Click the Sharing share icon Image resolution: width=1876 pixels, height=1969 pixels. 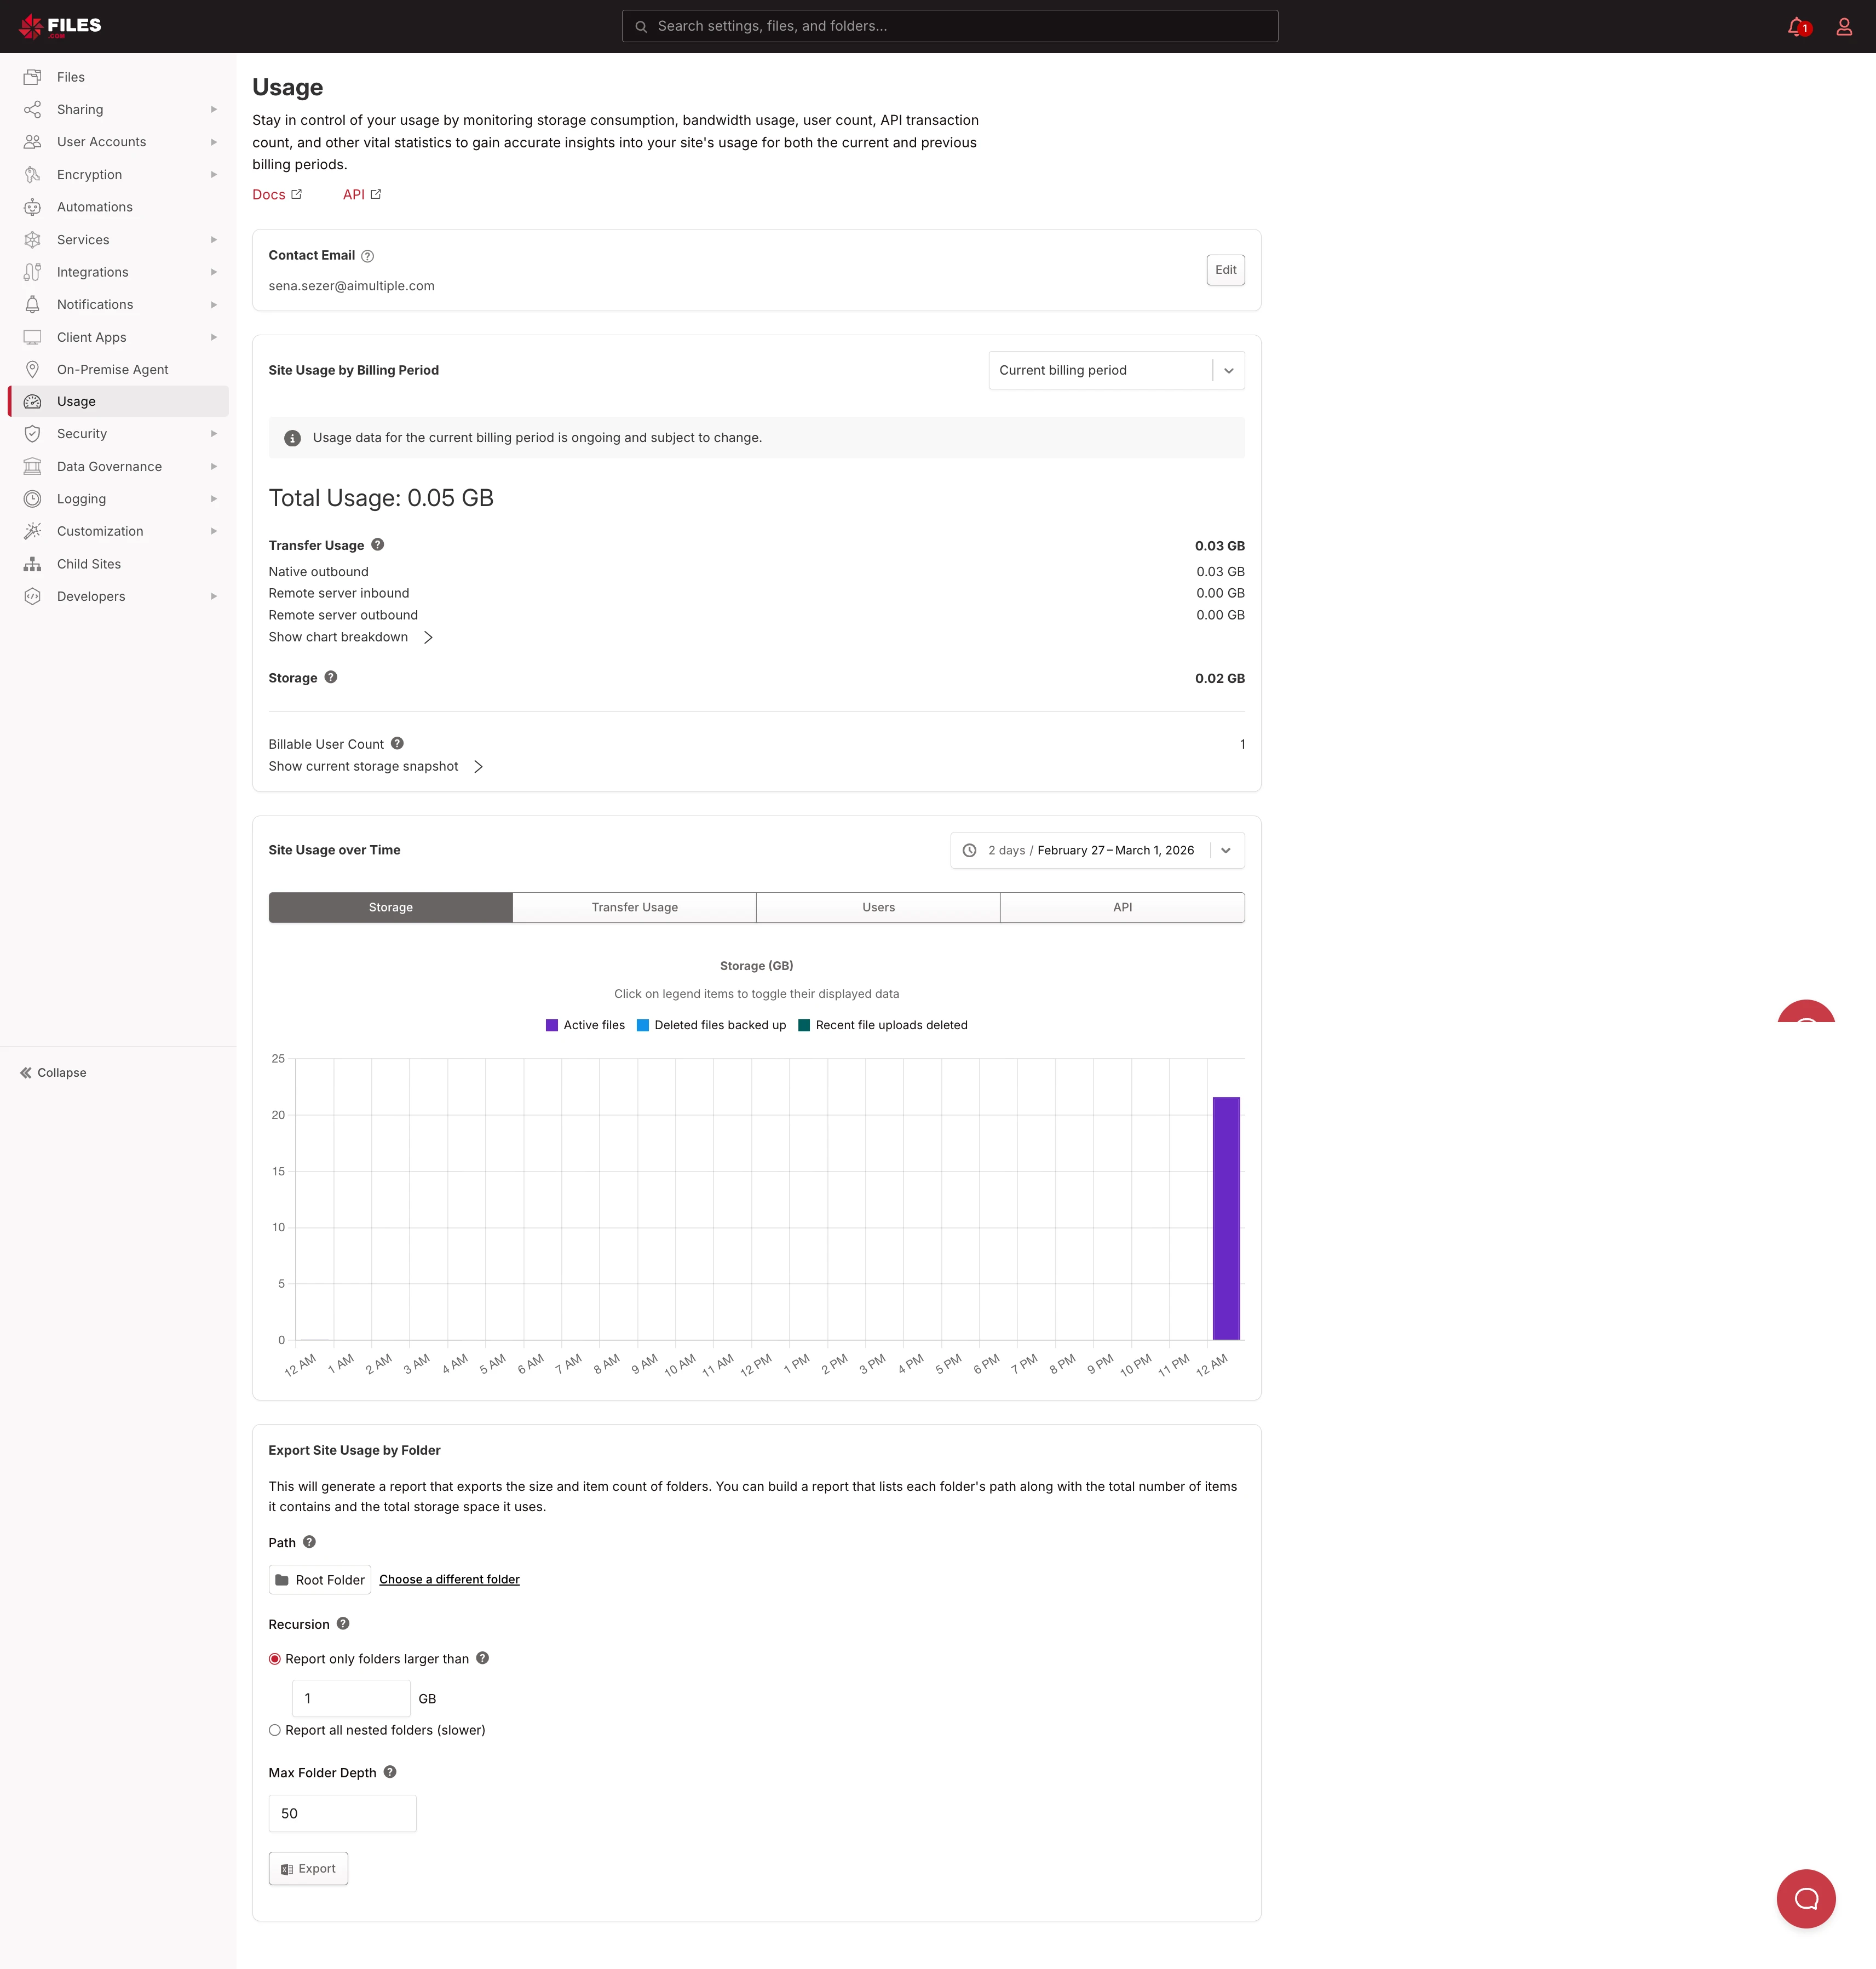tap(33, 109)
